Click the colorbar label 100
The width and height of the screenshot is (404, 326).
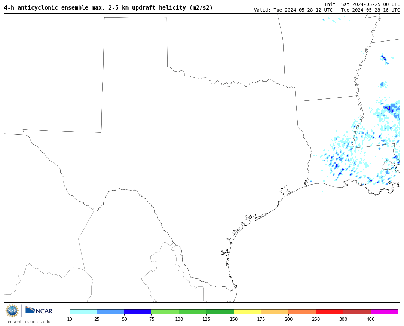[x=179, y=319]
